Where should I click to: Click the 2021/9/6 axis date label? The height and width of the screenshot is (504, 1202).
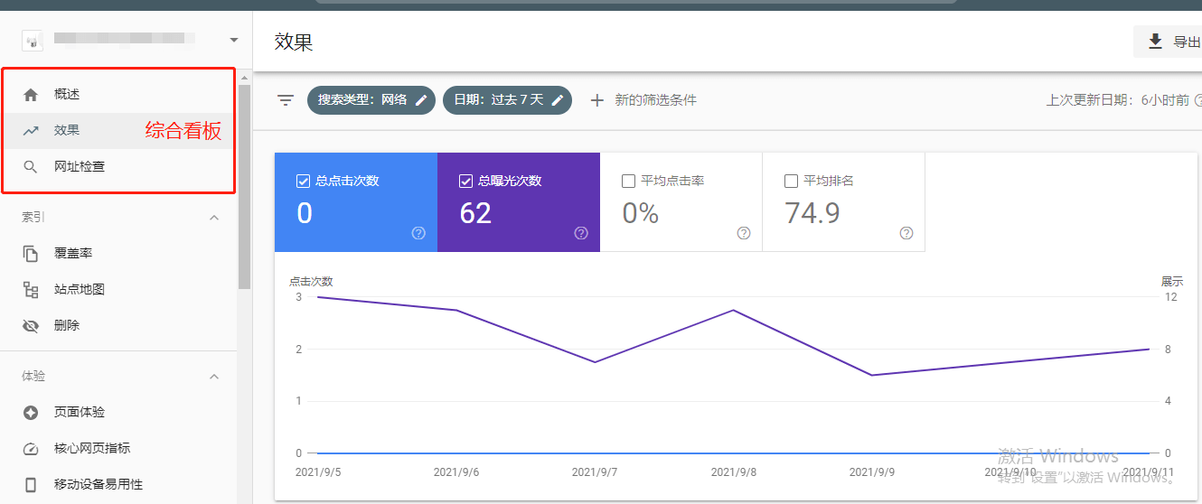pyautogui.click(x=456, y=472)
